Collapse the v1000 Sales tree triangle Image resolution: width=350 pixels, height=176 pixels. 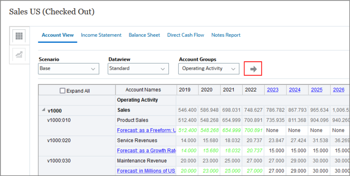tap(43, 110)
